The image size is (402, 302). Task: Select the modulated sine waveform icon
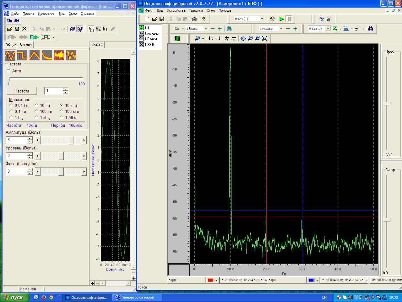(x=71, y=55)
